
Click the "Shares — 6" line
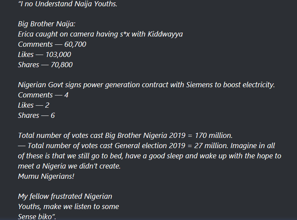coord(36,115)
